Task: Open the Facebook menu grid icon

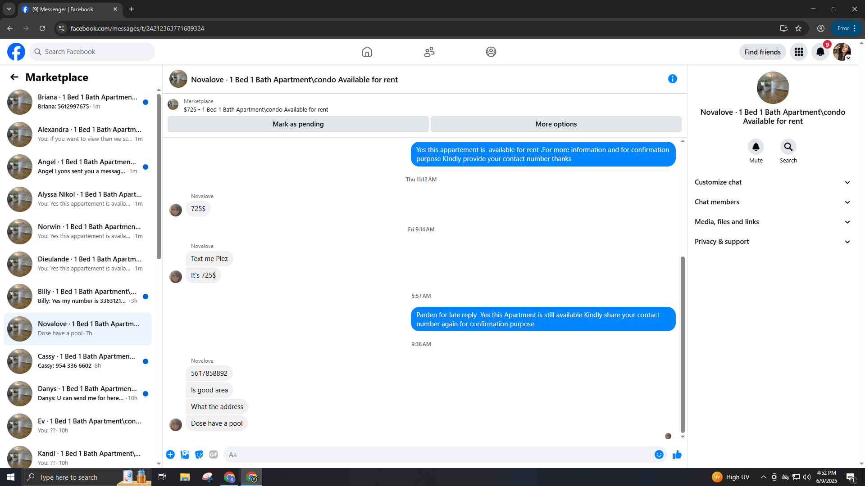Action: click(799, 52)
